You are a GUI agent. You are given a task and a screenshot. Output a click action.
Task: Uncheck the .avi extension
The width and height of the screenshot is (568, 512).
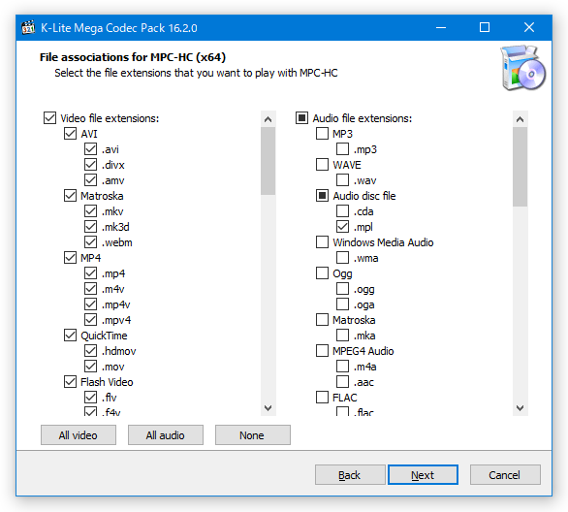click(90, 149)
